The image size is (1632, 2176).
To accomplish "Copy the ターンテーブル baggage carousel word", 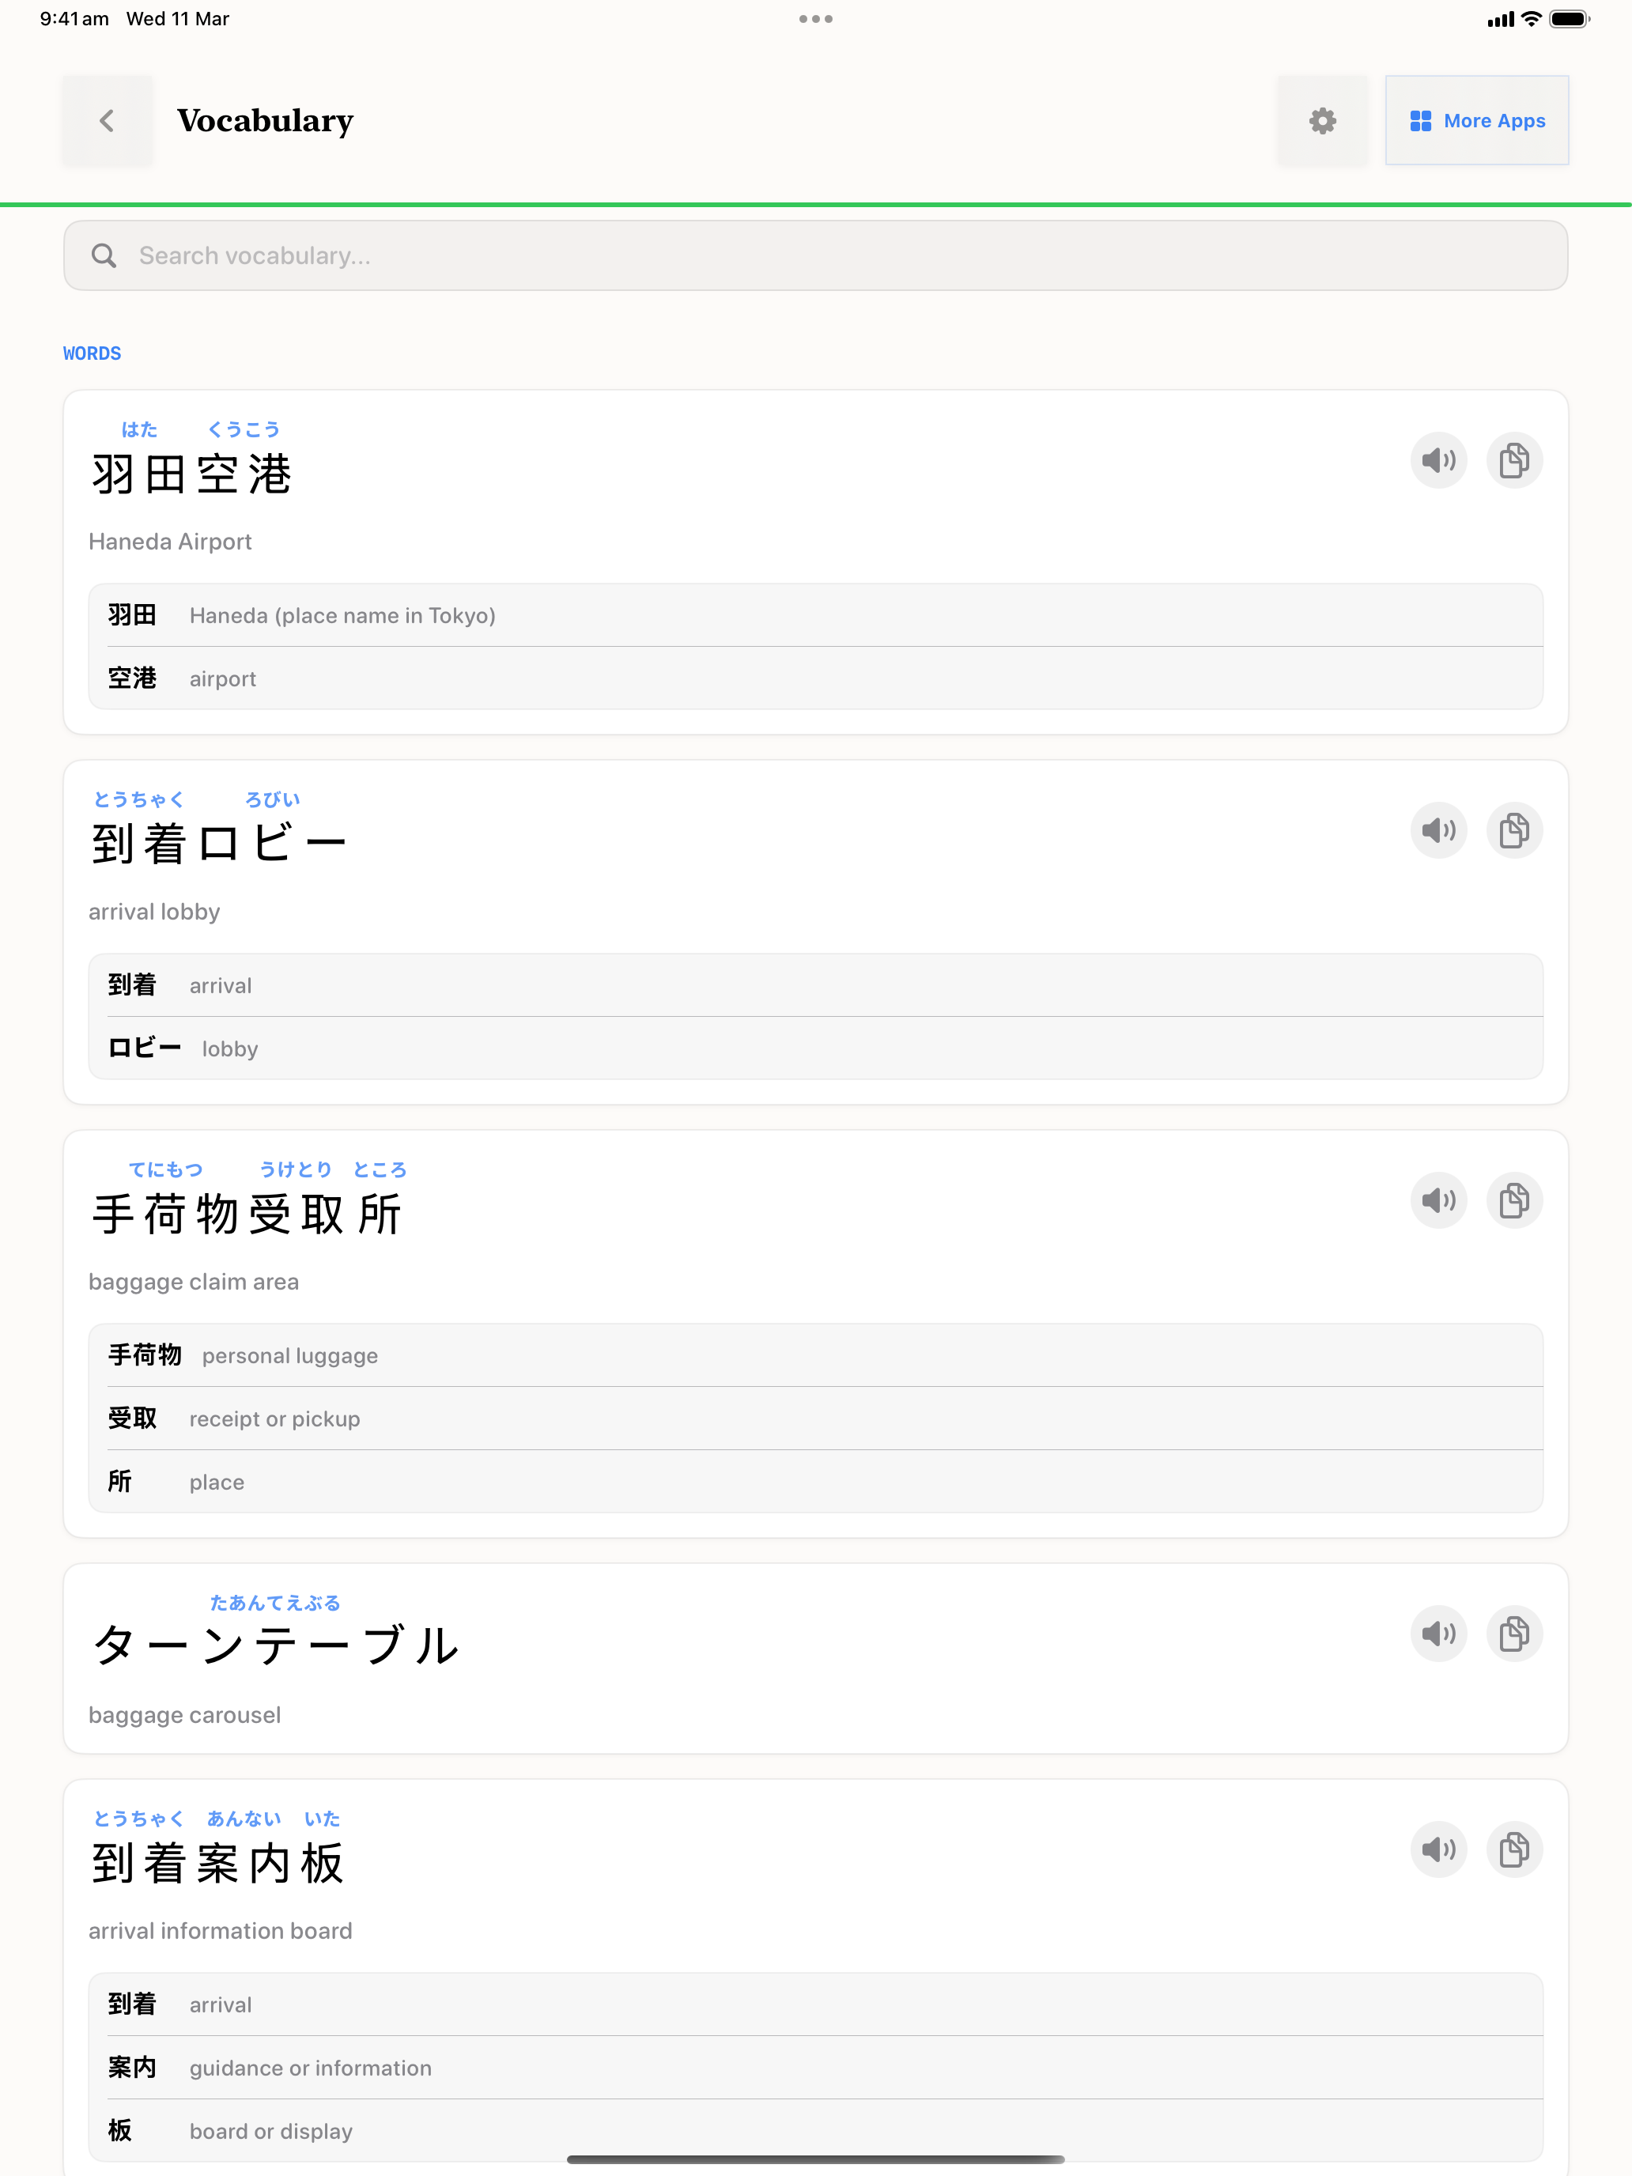I will 1514,1634.
